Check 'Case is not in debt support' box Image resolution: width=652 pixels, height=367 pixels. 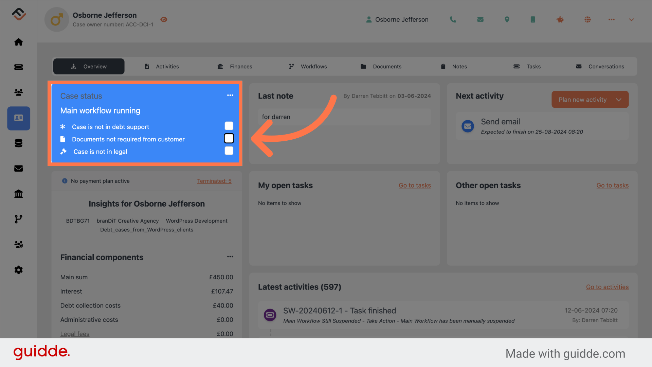click(229, 126)
